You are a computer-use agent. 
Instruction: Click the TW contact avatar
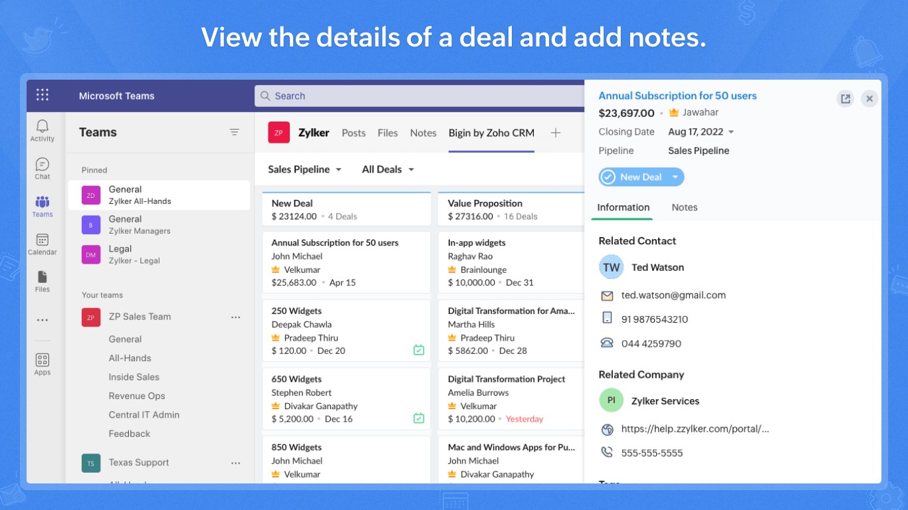coord(612,268)
